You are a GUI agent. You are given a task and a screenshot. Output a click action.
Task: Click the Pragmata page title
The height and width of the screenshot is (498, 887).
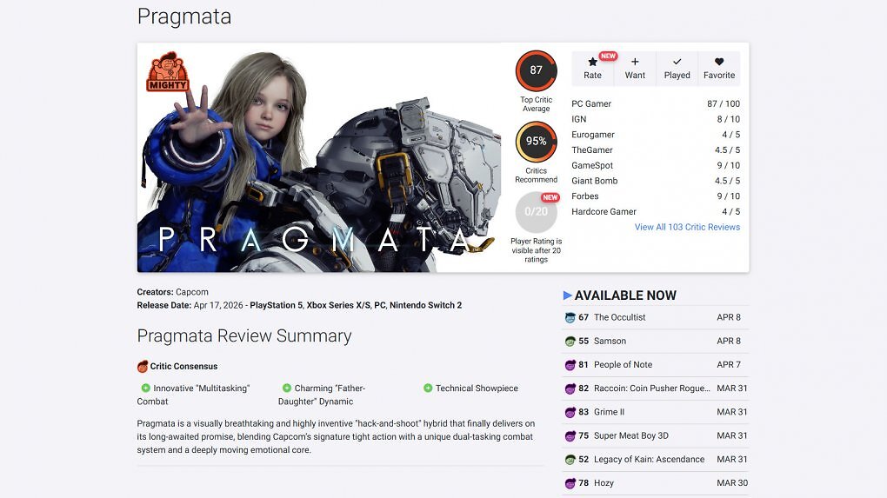click(x=184, y=17)
